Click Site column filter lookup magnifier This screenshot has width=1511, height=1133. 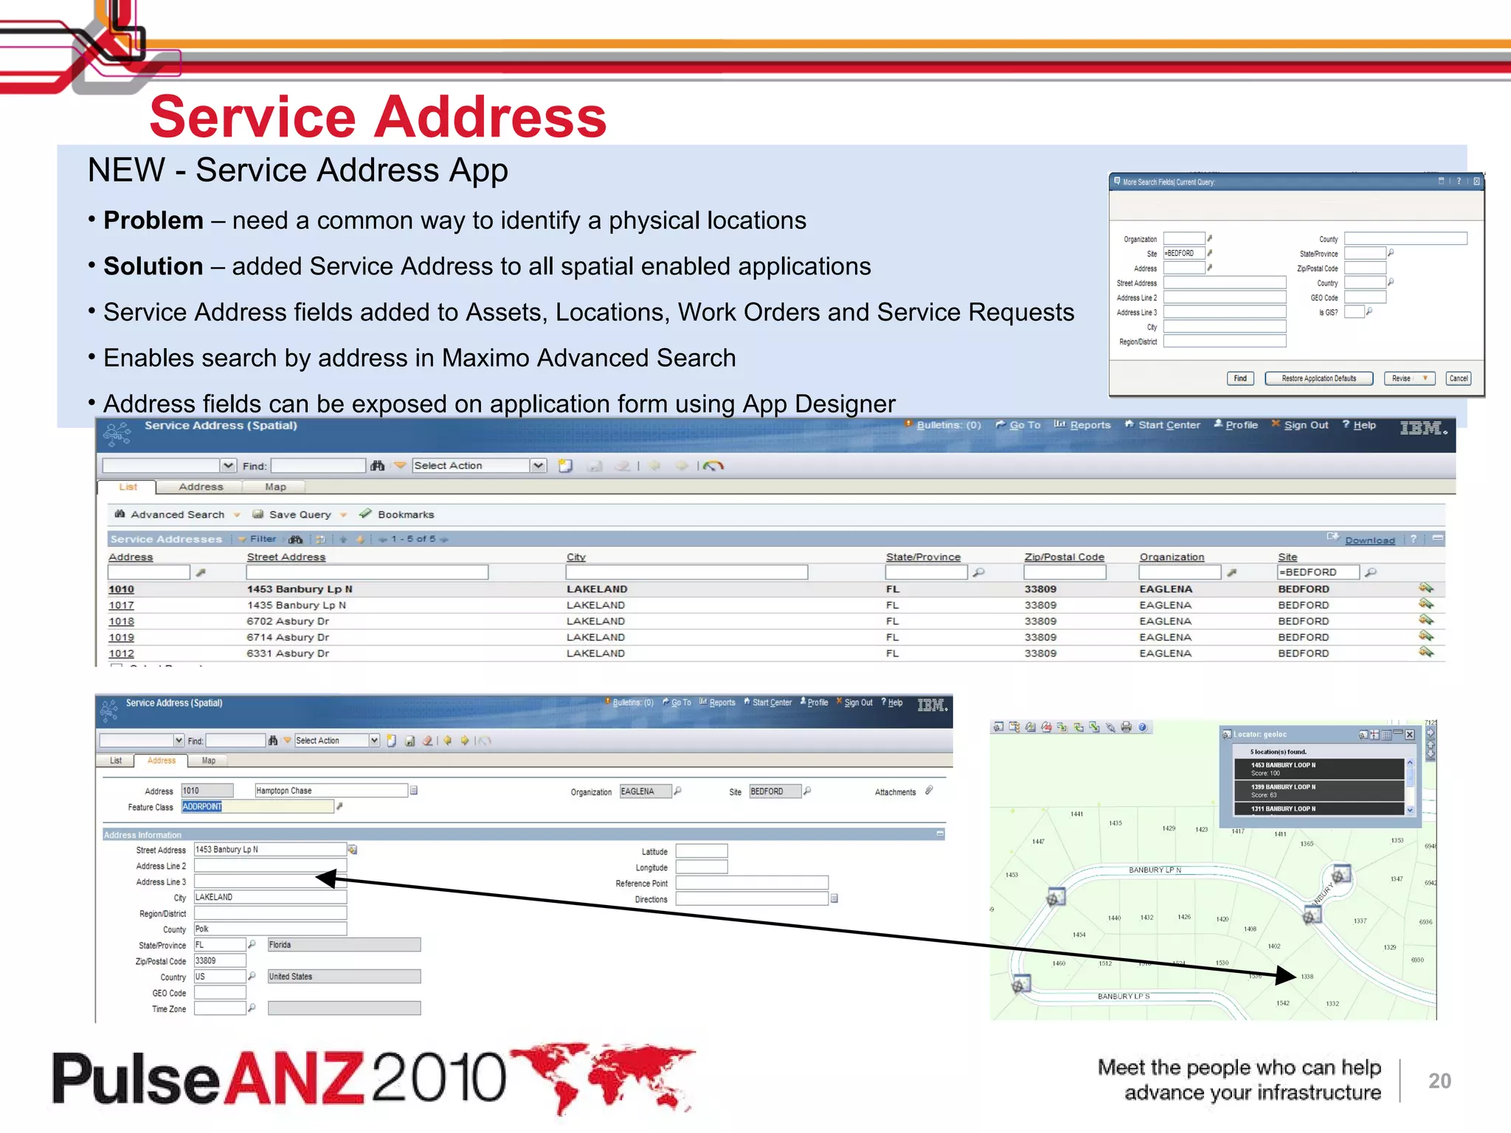[x=1371, y=572]
